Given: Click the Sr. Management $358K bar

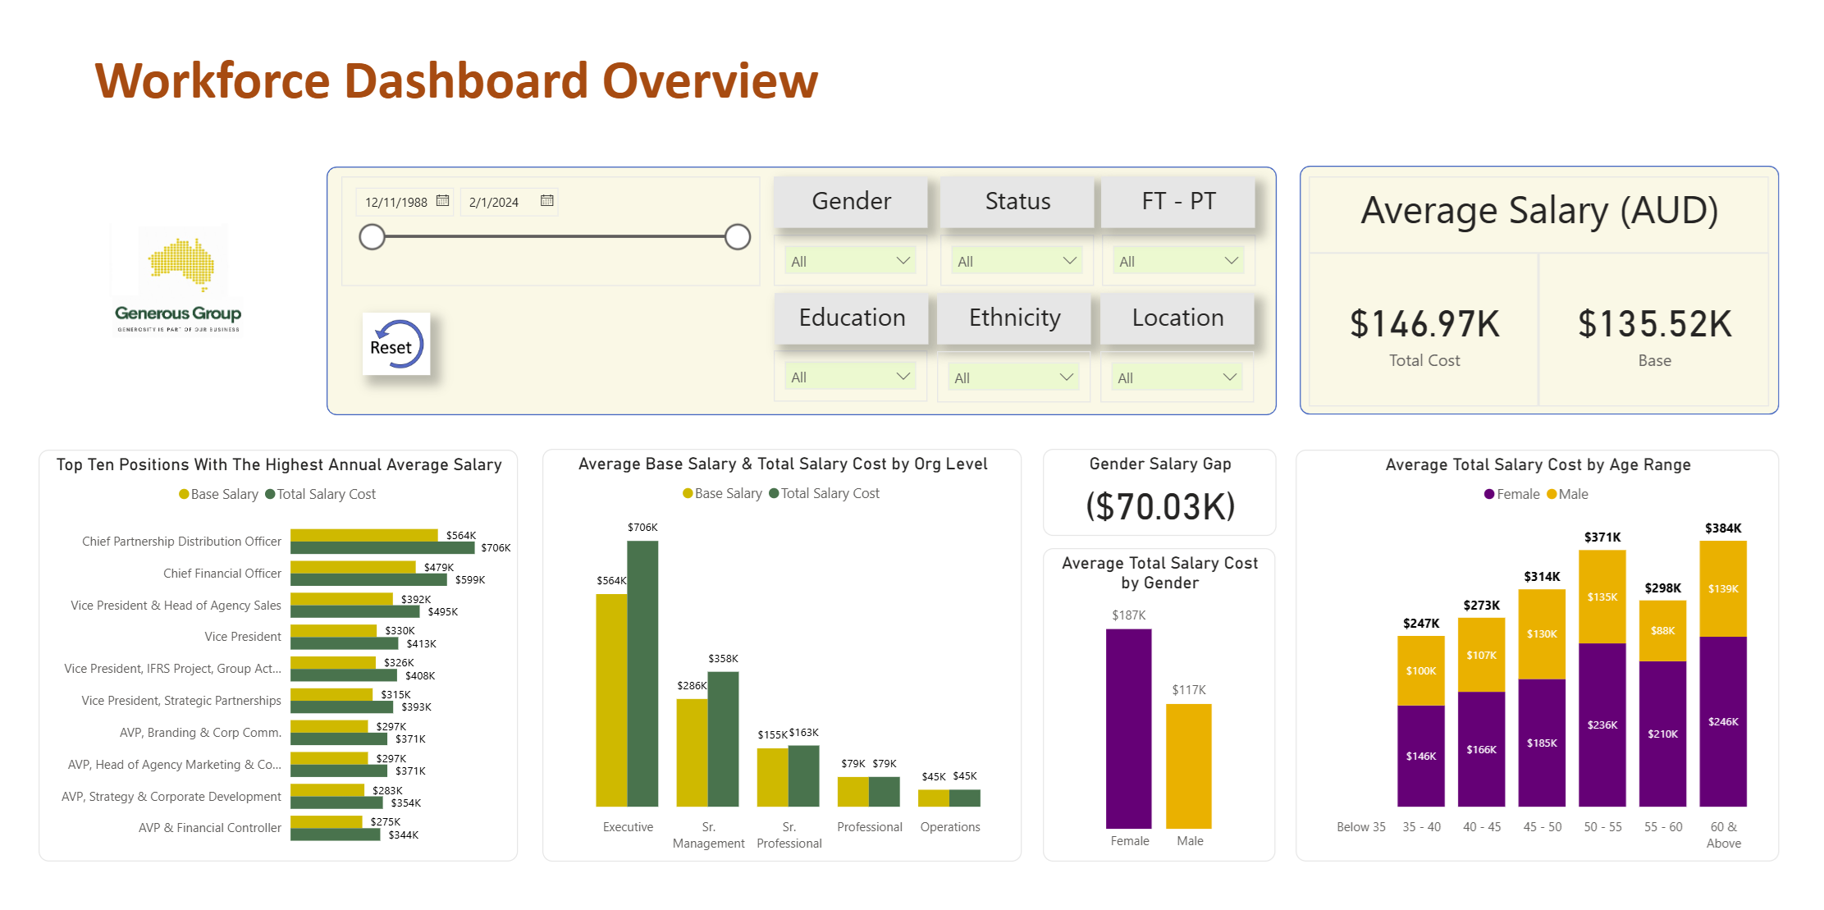Looking at the screenshot, I should click(723, 739).
